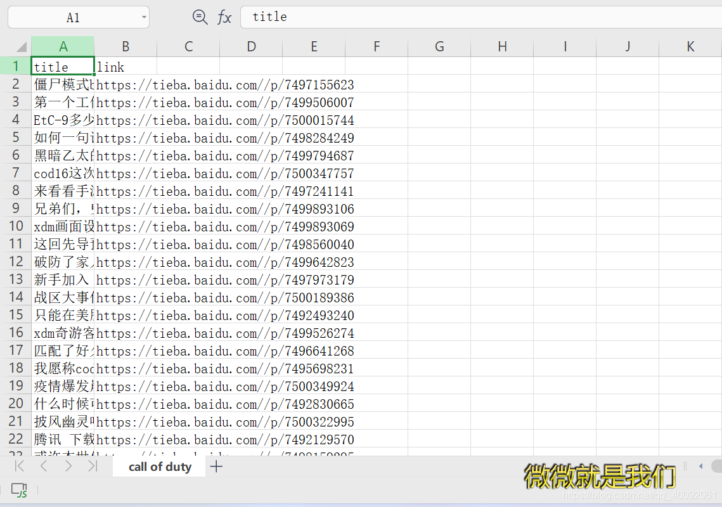Click the link ending 7497973179
Image resolution: width=722 pixels, height=507 pixels.
coord(225,279)
